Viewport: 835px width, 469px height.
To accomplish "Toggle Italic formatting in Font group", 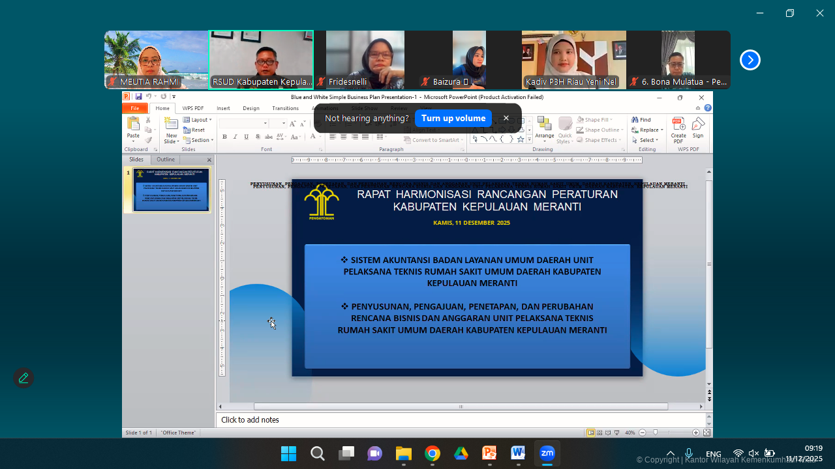I will 235,137.
